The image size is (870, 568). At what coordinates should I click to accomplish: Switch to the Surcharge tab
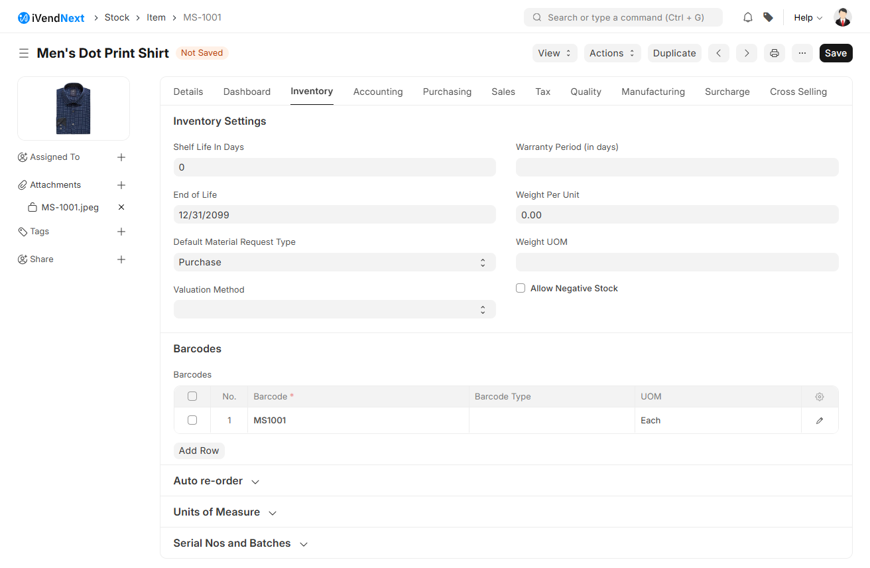tap(727, 92)
